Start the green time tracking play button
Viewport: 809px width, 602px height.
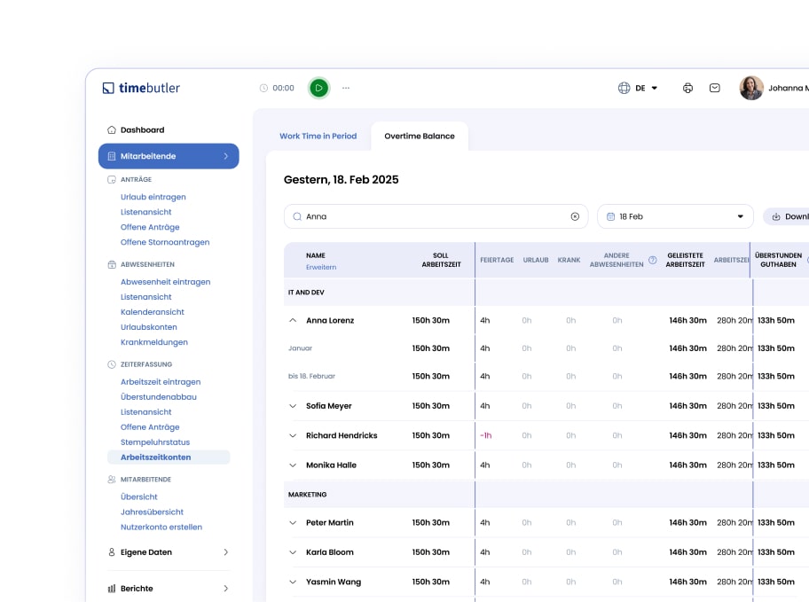pos(318,88)
